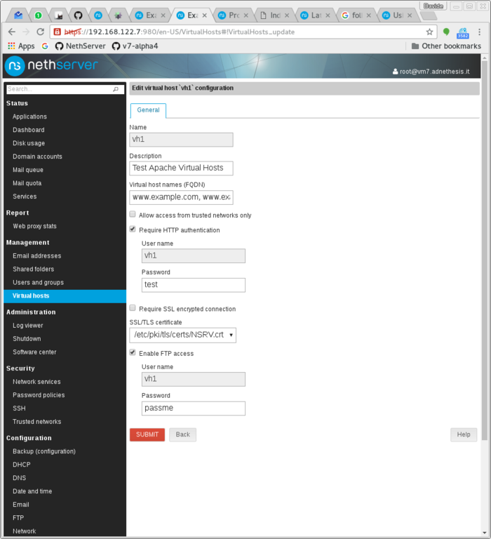Open the Other bookmarks folder
The image size is (491, 539).
[446, 46]
